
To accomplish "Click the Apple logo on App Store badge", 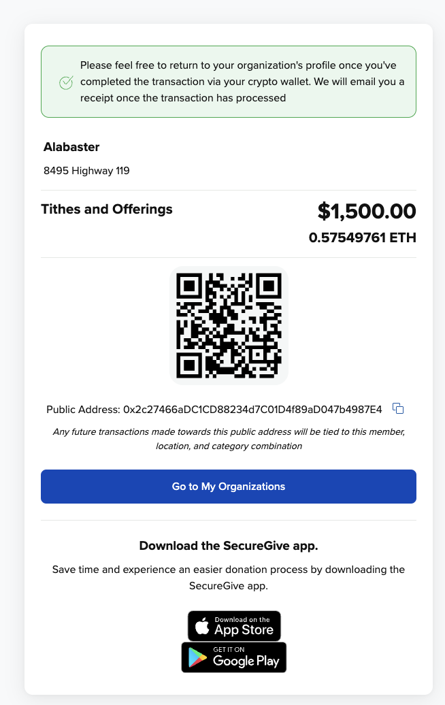I will click(x=202, y=626).
